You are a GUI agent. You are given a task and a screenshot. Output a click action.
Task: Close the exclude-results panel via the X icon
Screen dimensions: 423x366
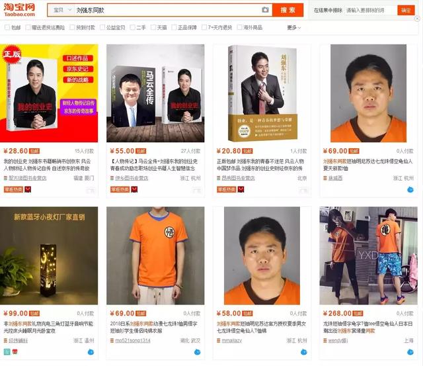pyautogui.click(x=417, y=19)
